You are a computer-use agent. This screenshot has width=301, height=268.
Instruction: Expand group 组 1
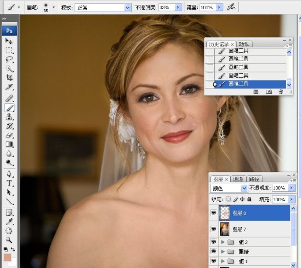[x=223, y=261]
